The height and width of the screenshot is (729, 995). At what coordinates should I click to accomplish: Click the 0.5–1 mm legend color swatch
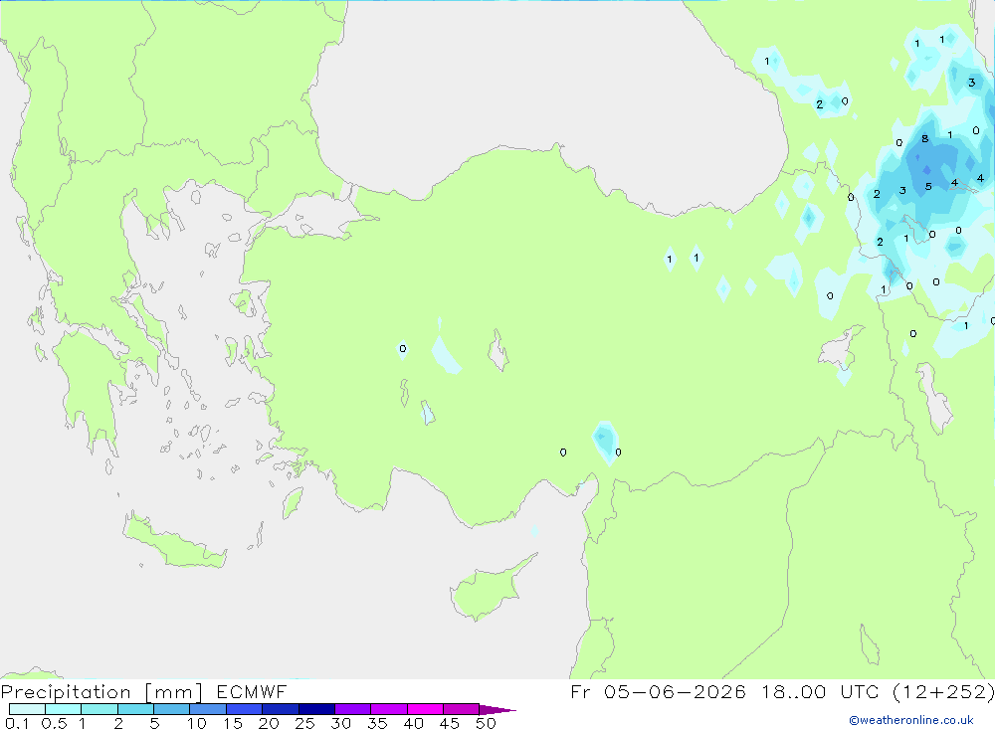(x=63, y=709)
